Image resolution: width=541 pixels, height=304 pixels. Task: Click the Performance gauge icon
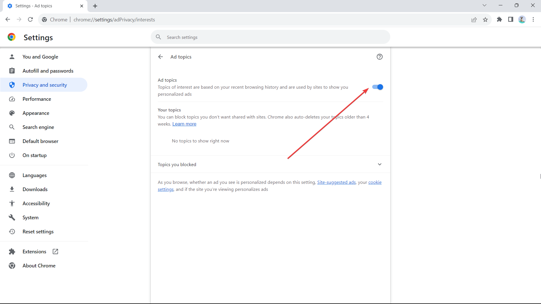pos(12,99)
